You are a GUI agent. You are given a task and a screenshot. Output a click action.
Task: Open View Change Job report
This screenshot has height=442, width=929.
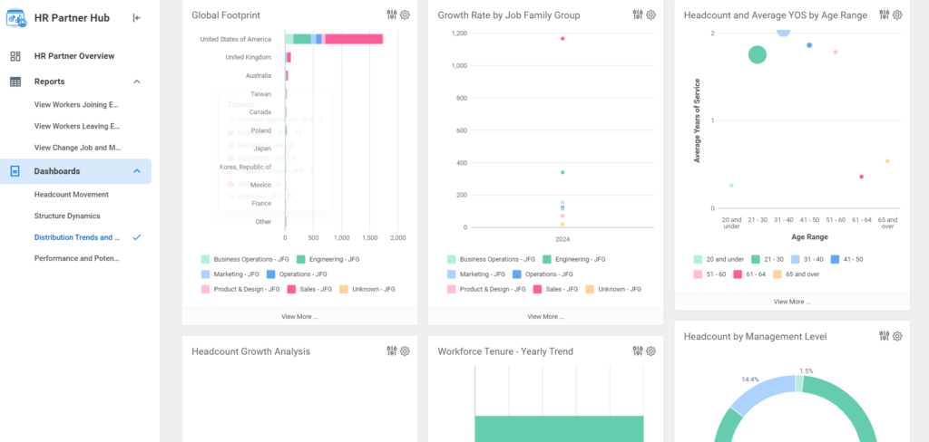[78, 148]
